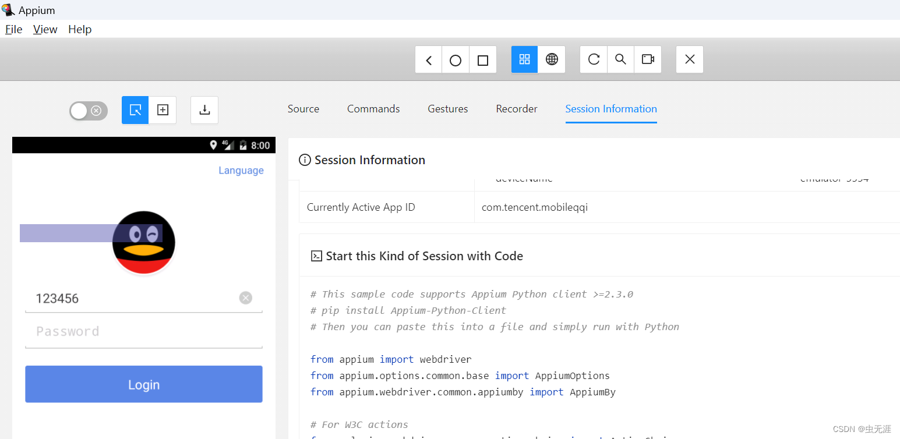Viewport: 900px width, 439px height.
Task: Click the Password input field
Action: coord(144,331)
